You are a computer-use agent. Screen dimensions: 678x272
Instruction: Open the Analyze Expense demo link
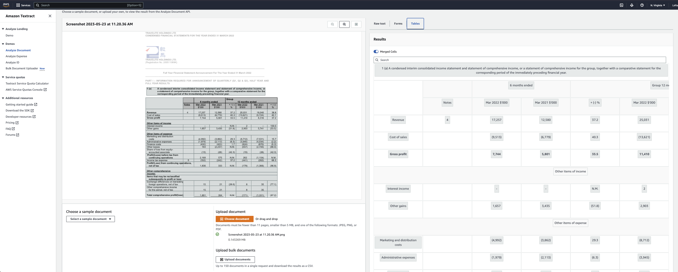[x=16, y=56]
